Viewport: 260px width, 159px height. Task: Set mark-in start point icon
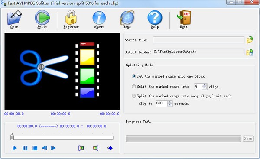[81, 148]
